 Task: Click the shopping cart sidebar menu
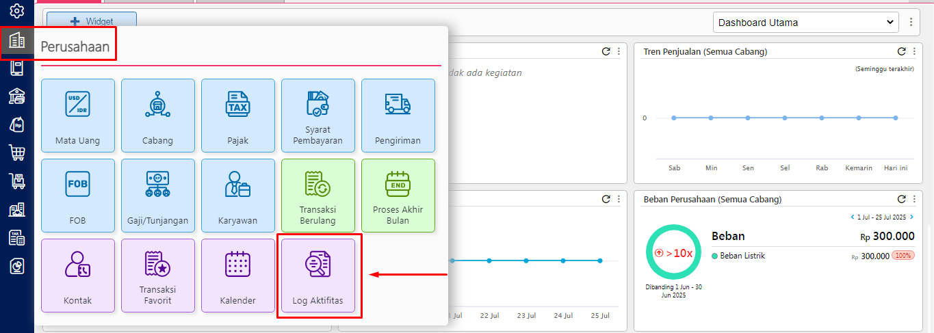(x=17, y=152)
